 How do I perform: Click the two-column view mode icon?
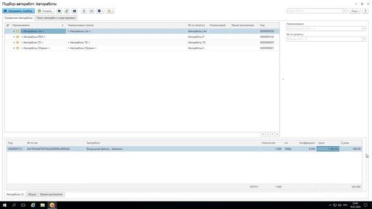[x=74, y=11]
